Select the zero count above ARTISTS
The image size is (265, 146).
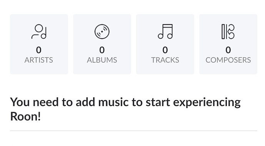click(39, 50)
